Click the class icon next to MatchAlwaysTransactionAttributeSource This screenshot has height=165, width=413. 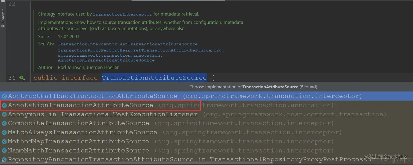point(4,133)
